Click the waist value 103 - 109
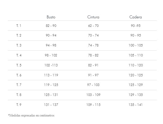Screen dimensions: 163x124 (93, 95)
